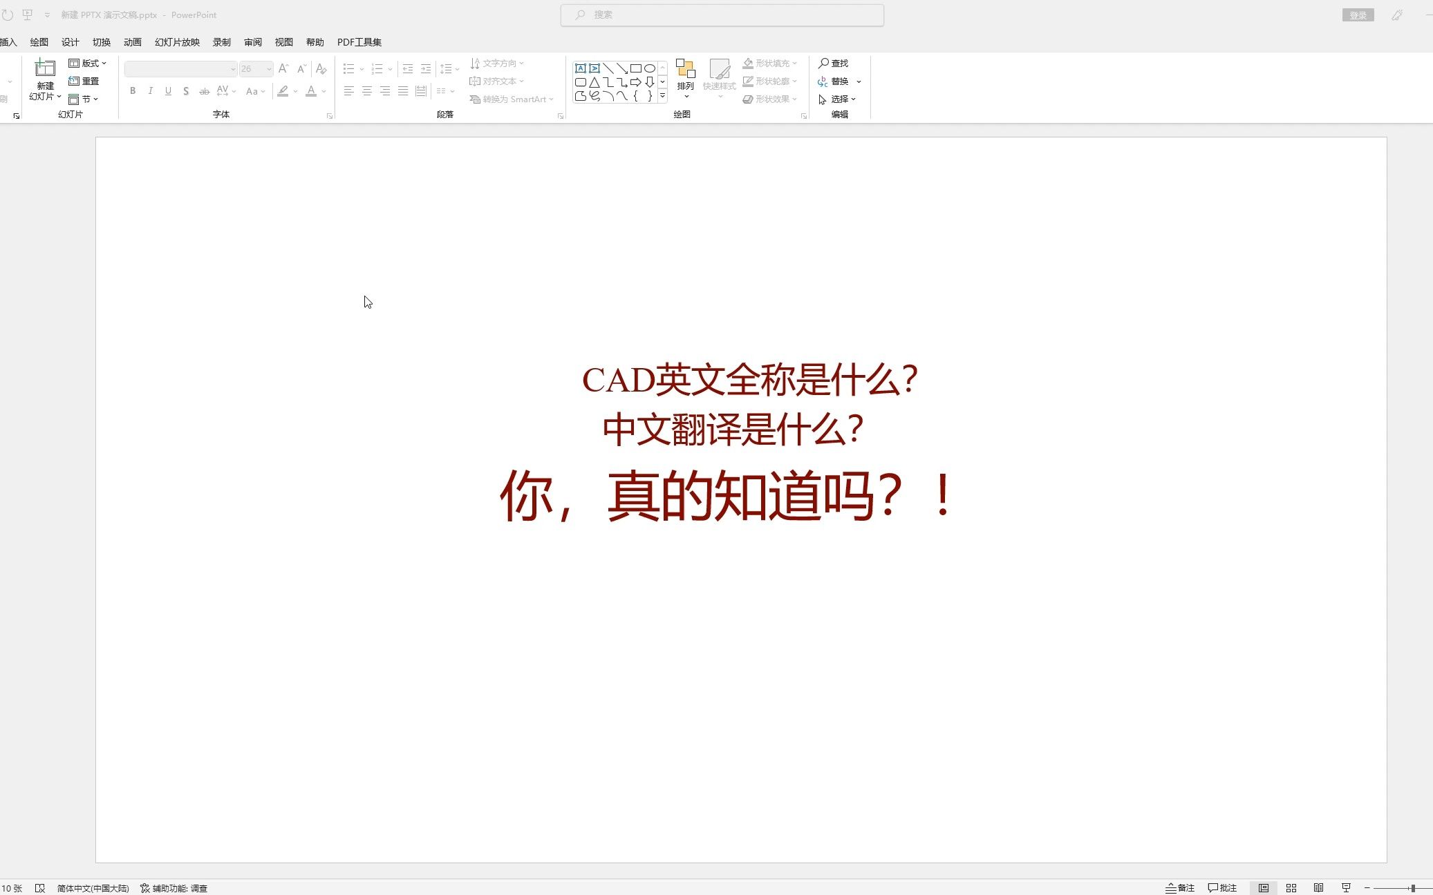Select the rounded rectangle shape
The width and height of the screenshot is (1433, 895).
[x=581, y=82]
